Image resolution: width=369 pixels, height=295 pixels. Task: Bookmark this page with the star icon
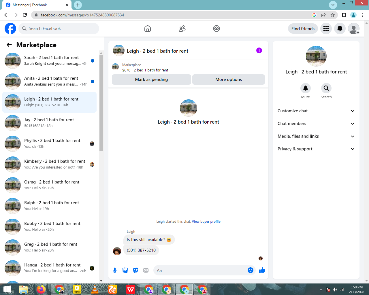[x=333, y=15]
